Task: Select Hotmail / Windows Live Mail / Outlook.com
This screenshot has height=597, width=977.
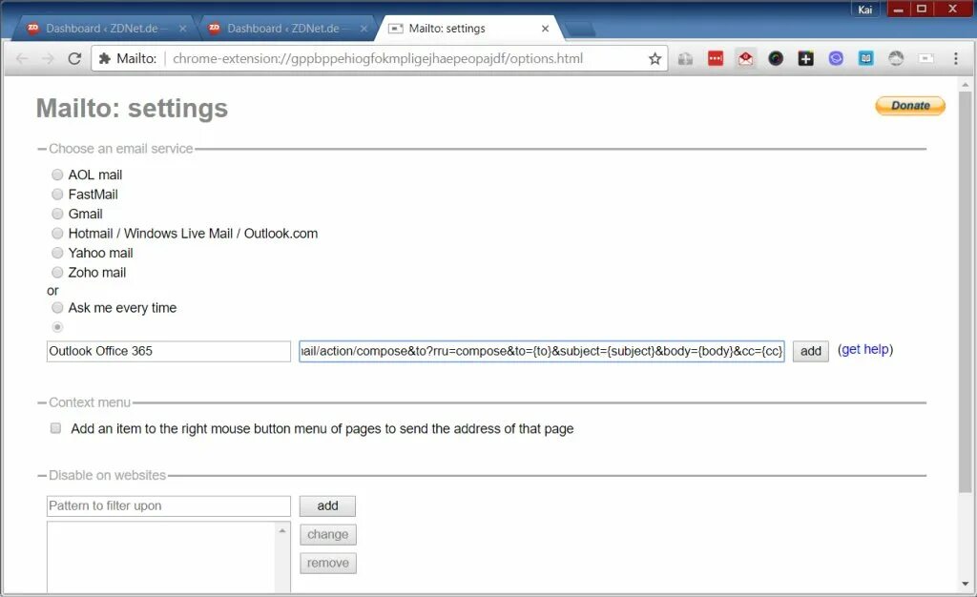Action: tap(57, 233)
